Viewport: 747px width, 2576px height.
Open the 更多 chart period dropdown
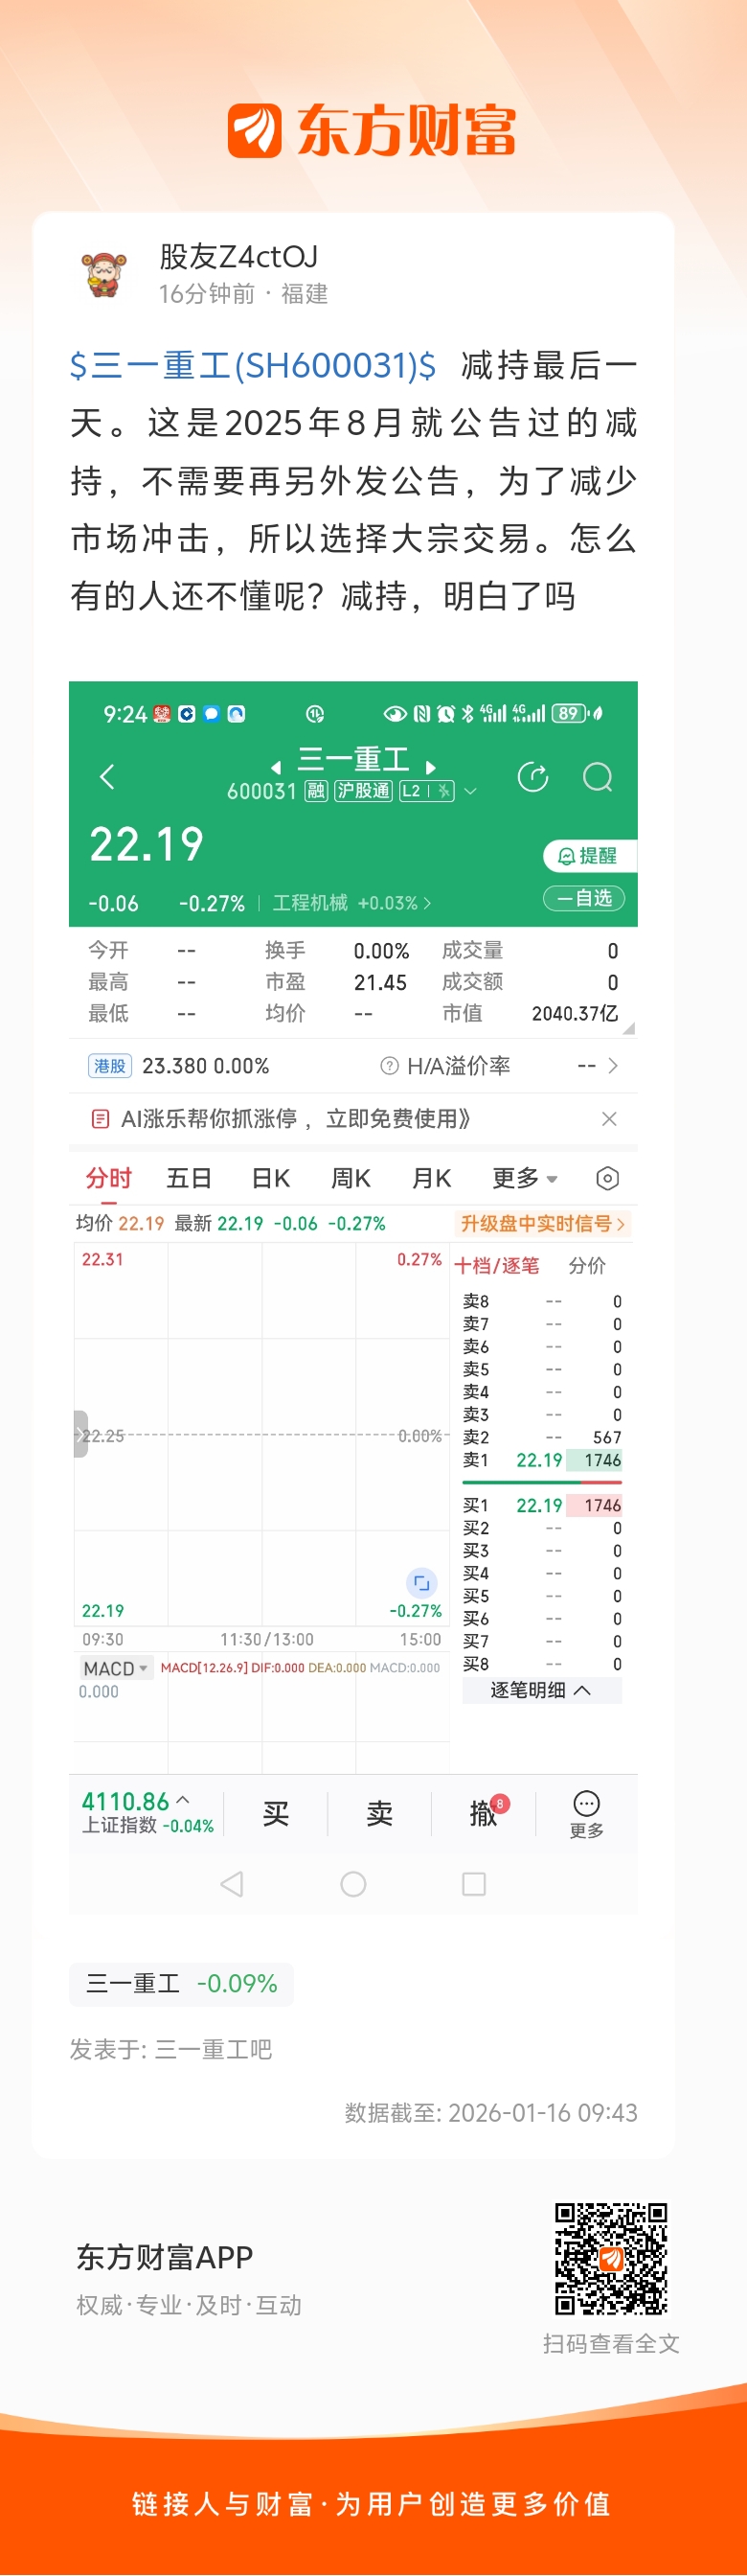[x=524, y=1179]
